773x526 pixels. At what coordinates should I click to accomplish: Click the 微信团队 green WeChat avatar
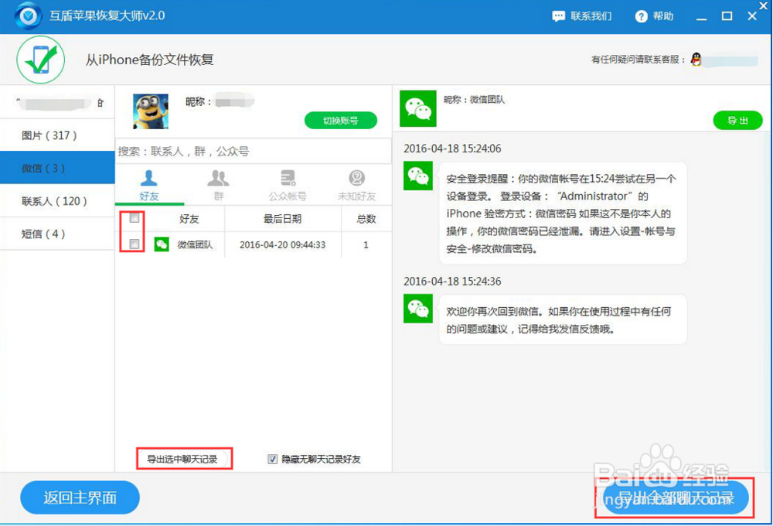[417, 108]
